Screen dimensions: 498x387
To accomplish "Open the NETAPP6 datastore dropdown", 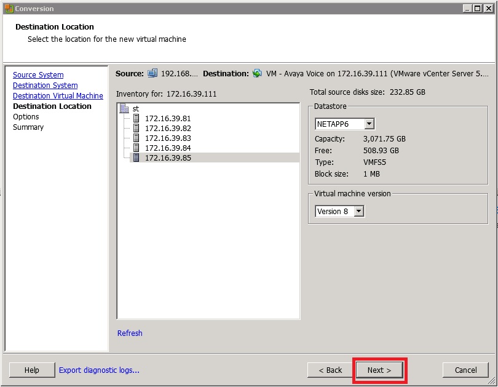I will point(369,124).
